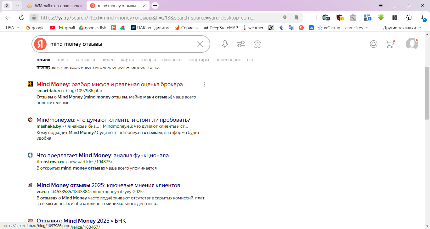This screenshot has height=229, width=430.
Task: Open Mindmoney.eu: что думают клиенты result
Action: [113, 120]
